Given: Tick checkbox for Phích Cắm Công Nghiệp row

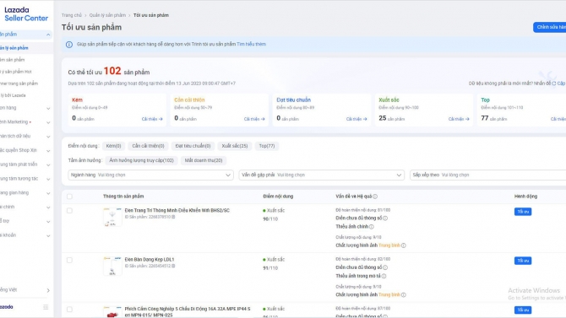Looking at the screenshot, I should tap(69, 310).
